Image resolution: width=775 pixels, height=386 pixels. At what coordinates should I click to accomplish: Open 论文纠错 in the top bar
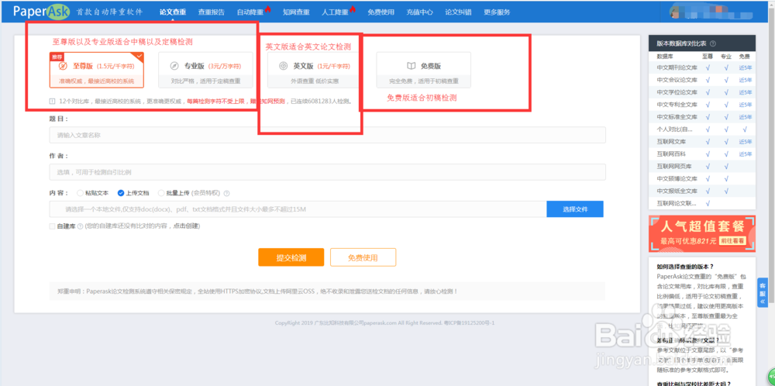pyautogui.click(x=458, y=12)
